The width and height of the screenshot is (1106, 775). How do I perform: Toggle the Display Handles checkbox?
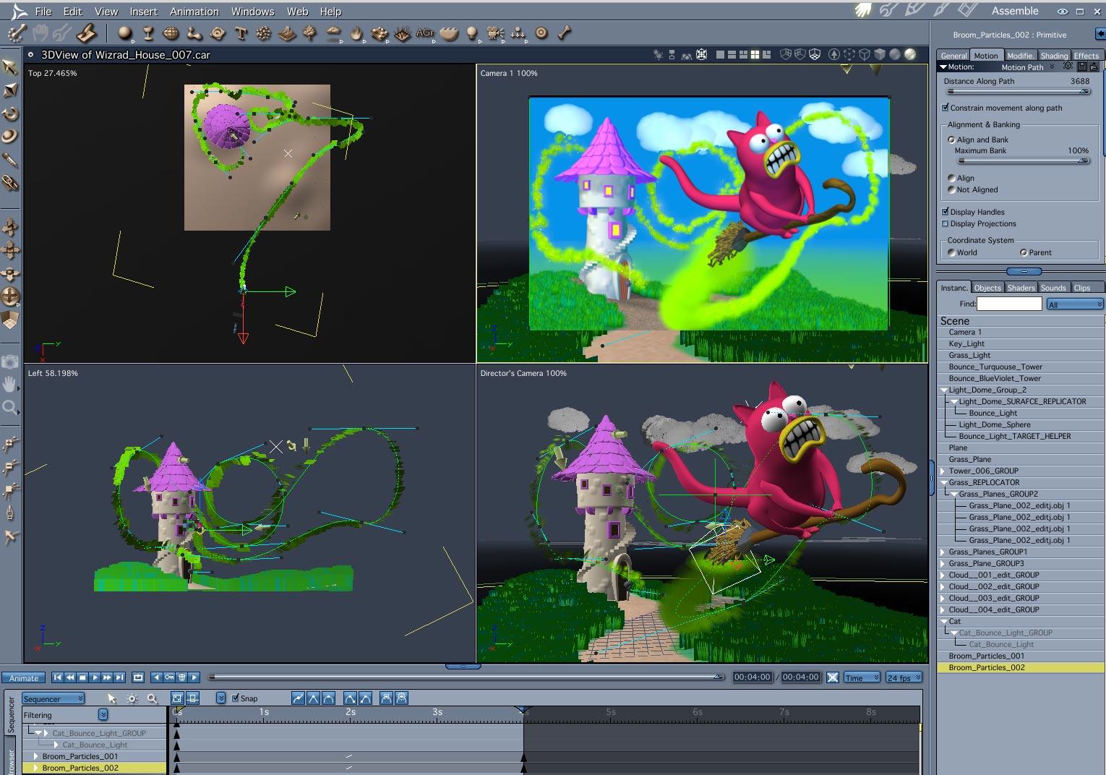[x=945, y=212]
